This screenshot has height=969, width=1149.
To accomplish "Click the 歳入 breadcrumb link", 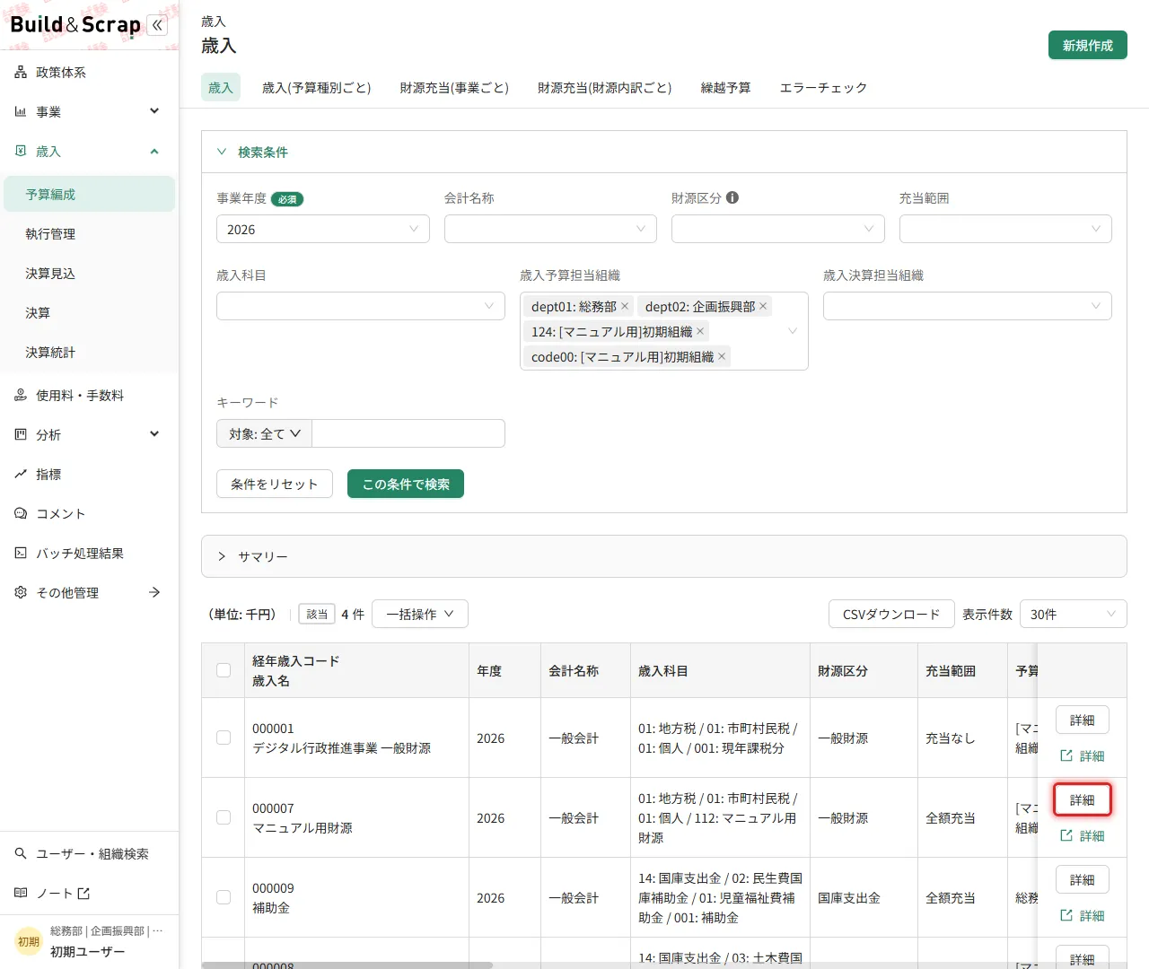I will pos(214,22).
